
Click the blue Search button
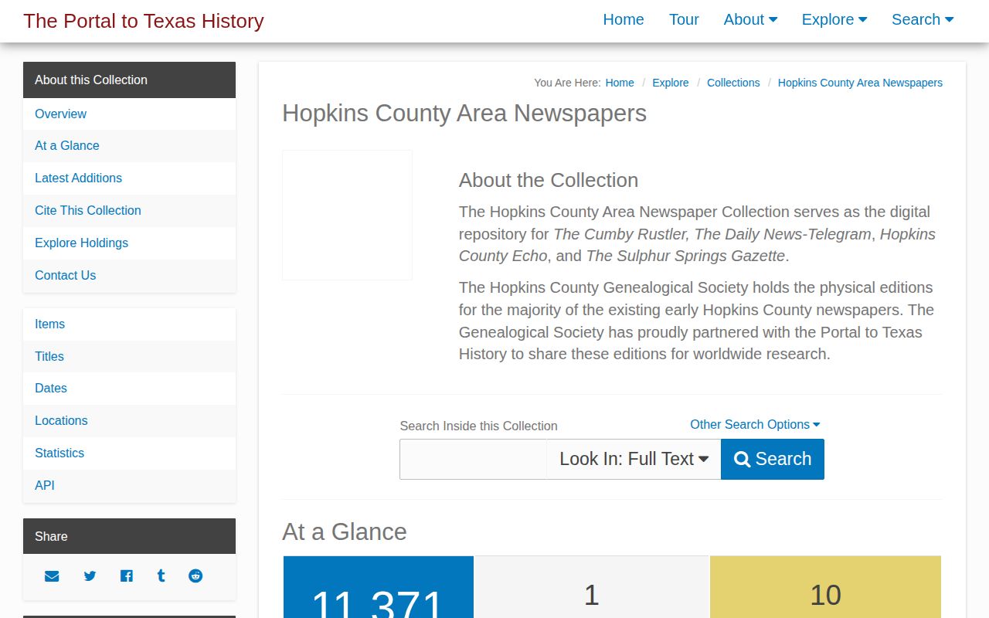pos(773,459)
